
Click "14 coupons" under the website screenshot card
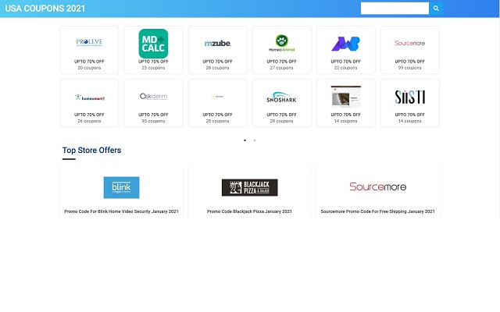[x=345, y=121]
